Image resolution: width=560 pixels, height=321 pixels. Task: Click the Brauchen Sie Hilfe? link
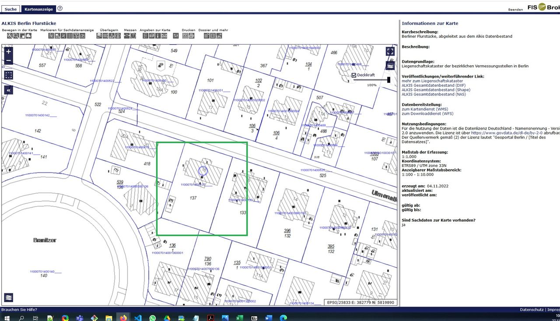pyautogui.click(x=19, y=310)
